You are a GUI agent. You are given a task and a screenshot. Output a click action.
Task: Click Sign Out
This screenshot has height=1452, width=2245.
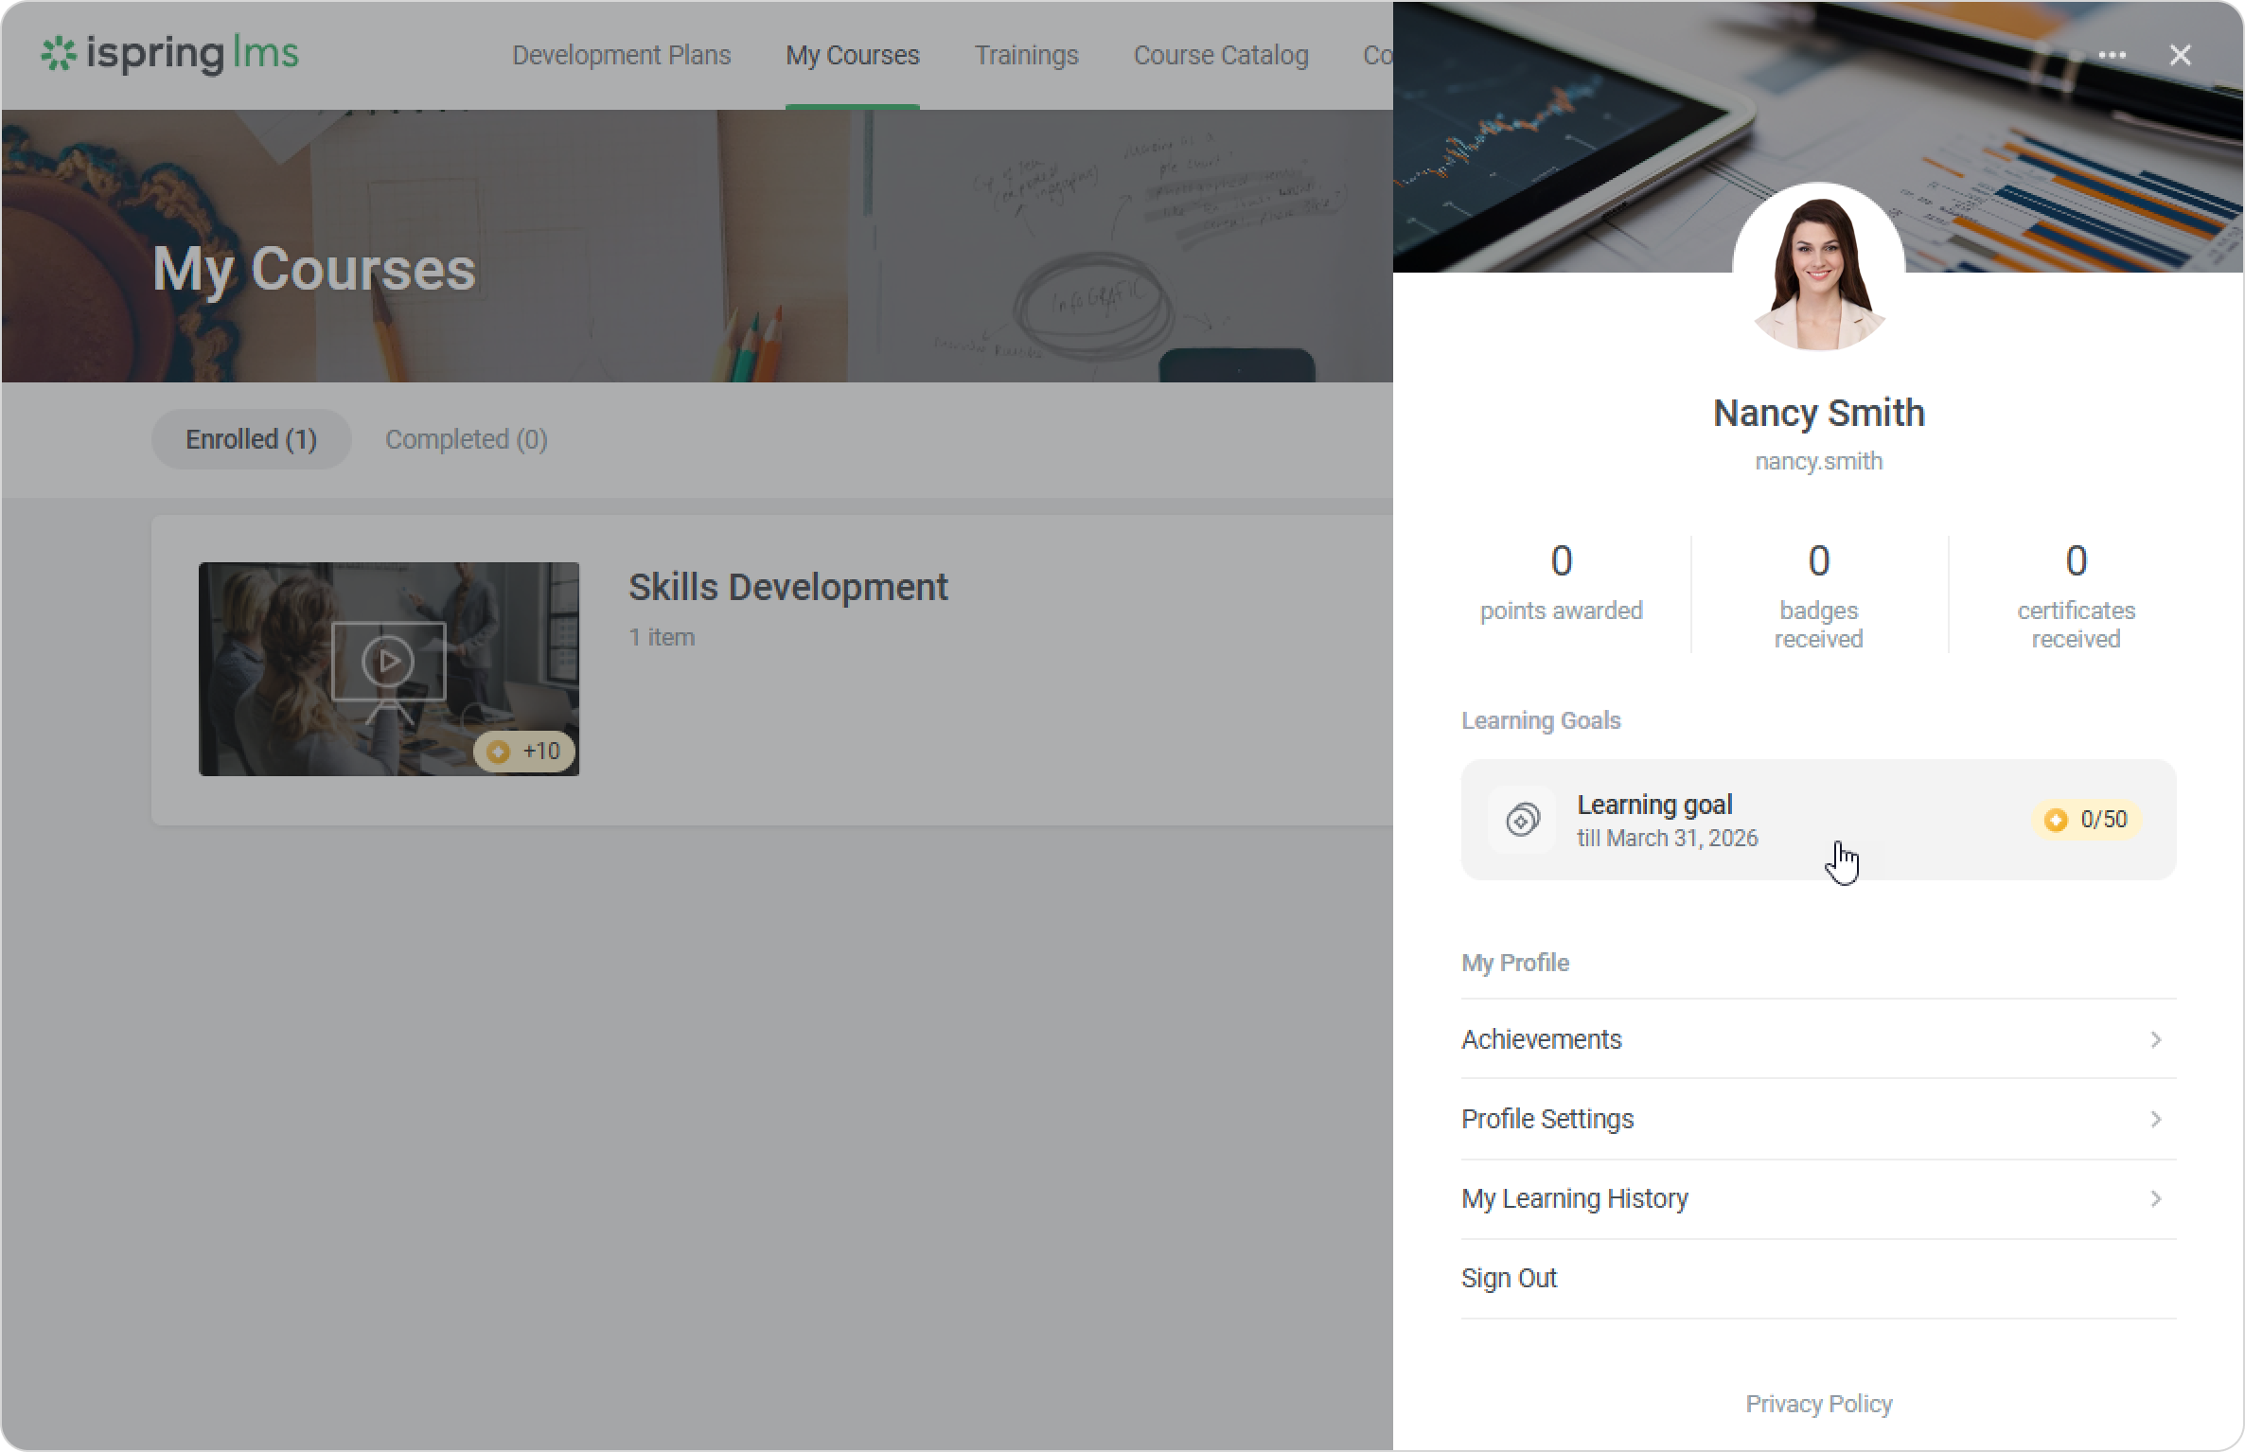click(1509, 1279)
